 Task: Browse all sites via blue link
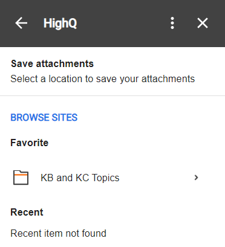(x=44, y=117)
